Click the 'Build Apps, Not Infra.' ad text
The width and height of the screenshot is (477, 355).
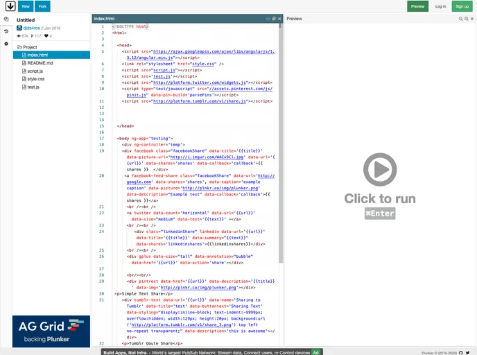click(x=126, y=352)
